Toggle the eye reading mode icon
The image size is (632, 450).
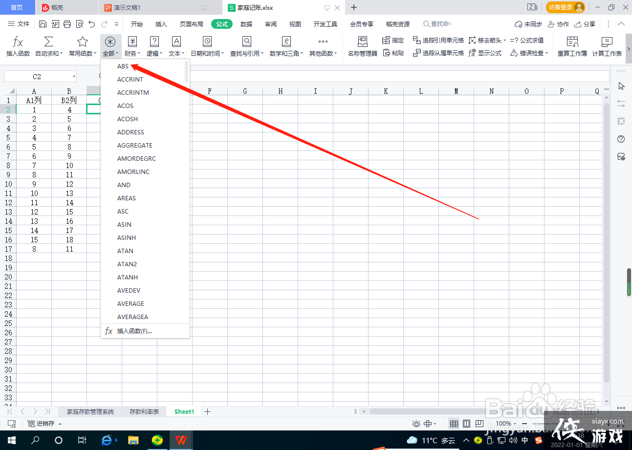(416, 424)
